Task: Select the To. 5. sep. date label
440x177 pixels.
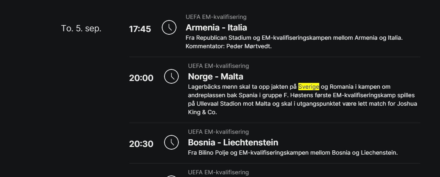Action: pos(81,28)
